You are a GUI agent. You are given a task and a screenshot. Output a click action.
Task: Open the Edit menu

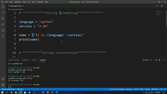[x=11, y=2]
